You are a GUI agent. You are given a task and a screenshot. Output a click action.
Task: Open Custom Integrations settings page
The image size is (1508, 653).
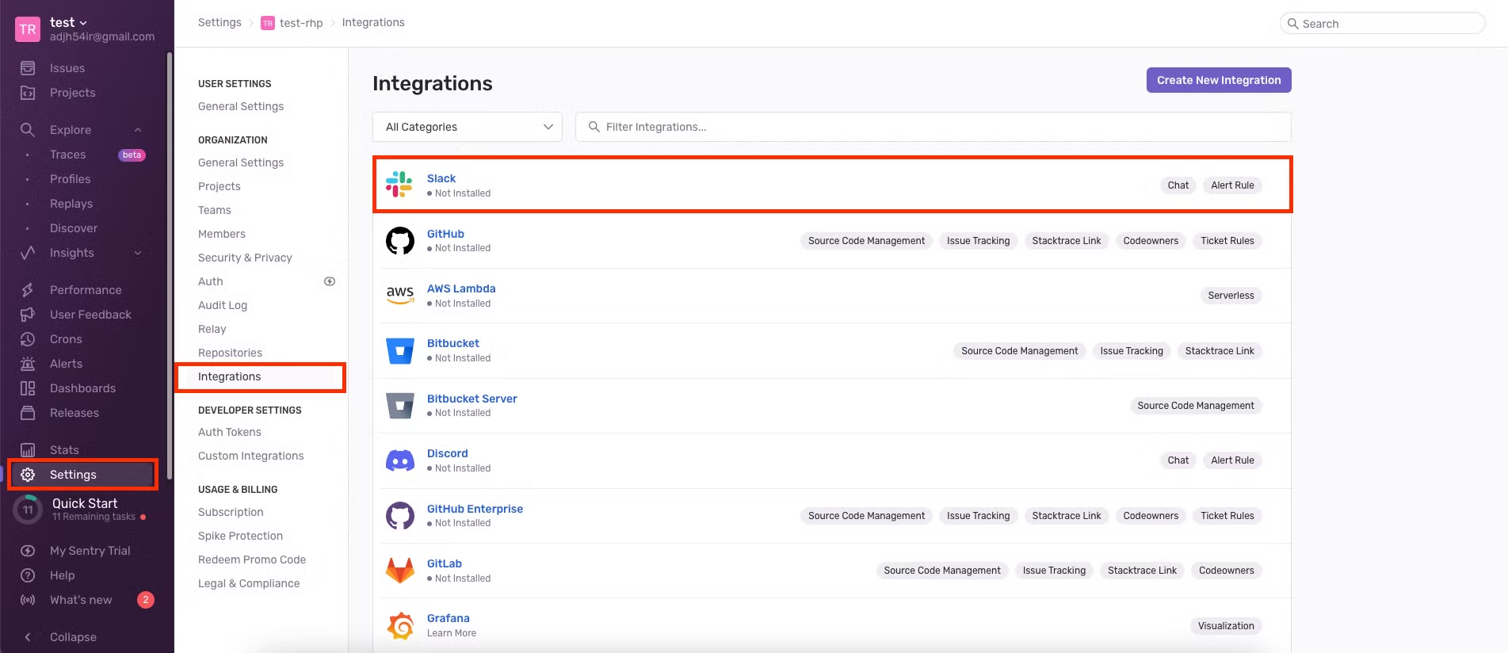click(x=250, y=456)
